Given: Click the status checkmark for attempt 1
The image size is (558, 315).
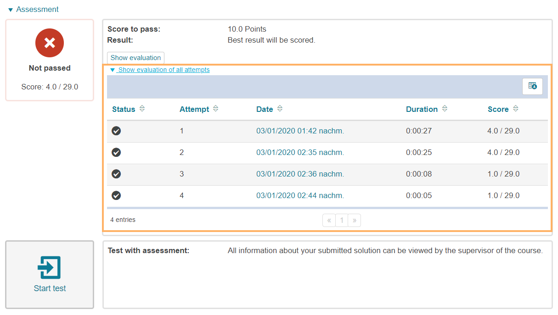Looking at the screenshot, I should [116, 131].
